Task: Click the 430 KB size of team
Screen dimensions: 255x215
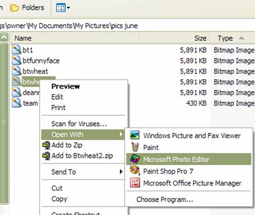Action: tap(196, 103)
